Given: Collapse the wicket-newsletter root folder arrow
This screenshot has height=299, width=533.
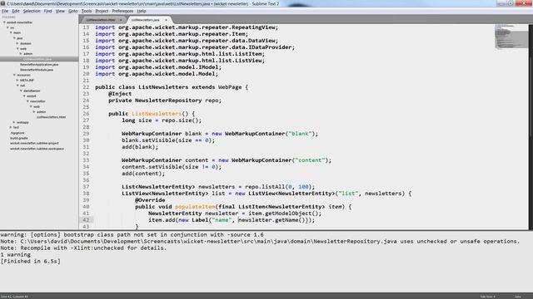Looking at the screenshot, I should coord(4,22).
